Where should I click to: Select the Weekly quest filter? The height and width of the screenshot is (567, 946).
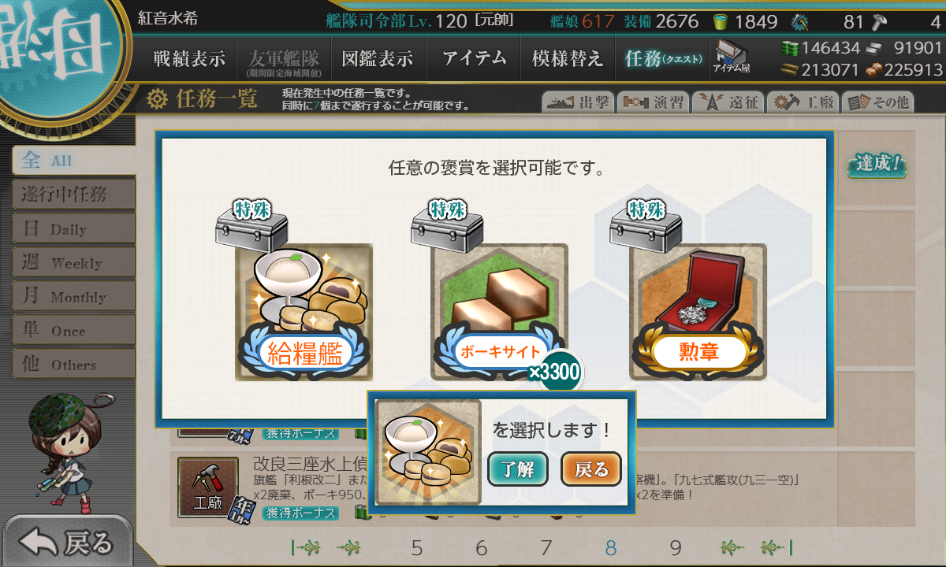point(73,262)
